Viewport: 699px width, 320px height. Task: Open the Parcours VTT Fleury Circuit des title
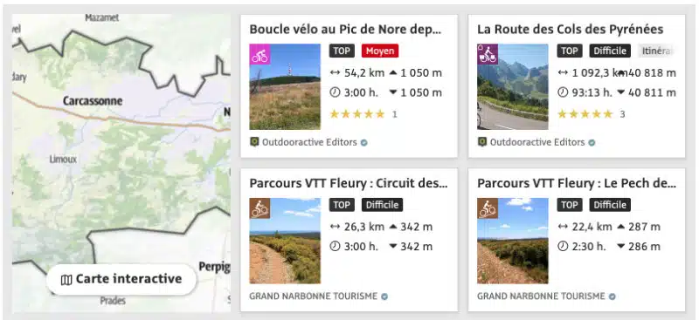coord(348,183)
